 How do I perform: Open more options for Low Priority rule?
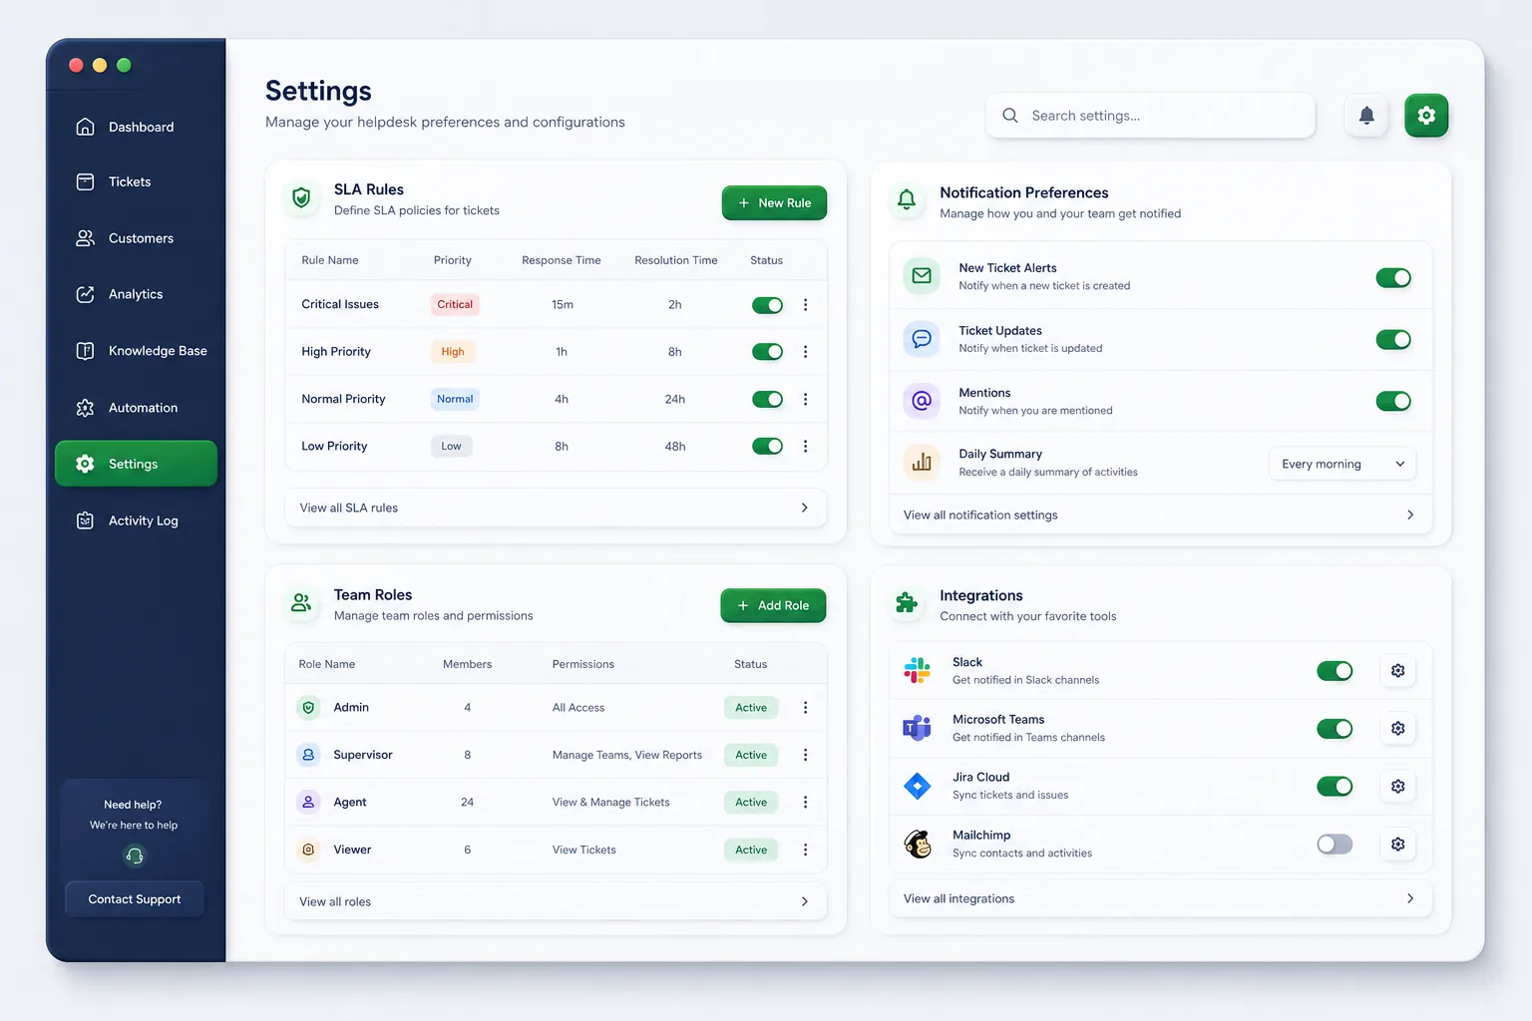tap(806, 446)
